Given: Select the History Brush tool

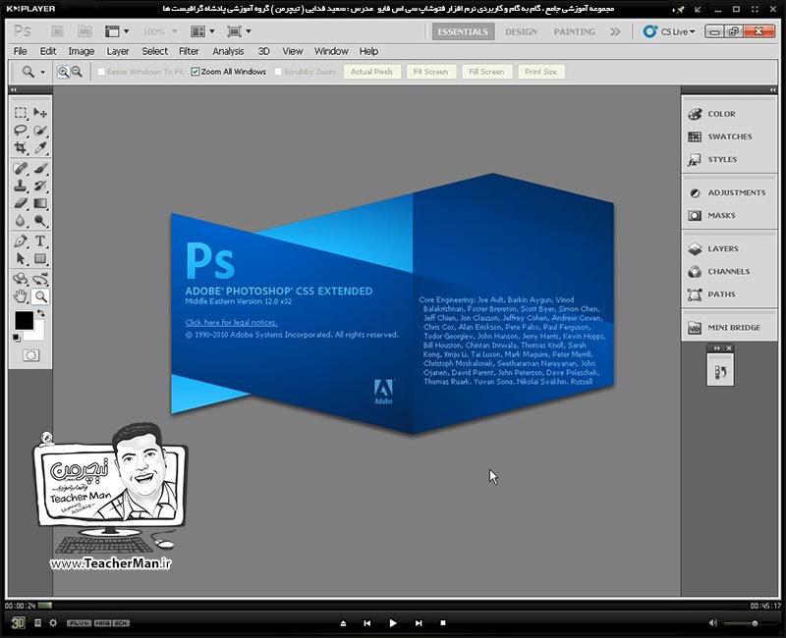Looking at the screenshot, I should (x=40, y=186).
